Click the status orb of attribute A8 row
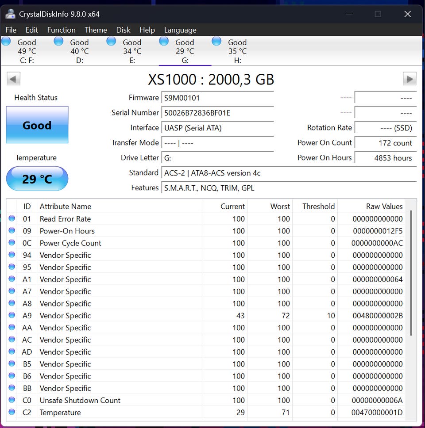The image size is (425, 428). pyautogui.click(x=12, y=303)
